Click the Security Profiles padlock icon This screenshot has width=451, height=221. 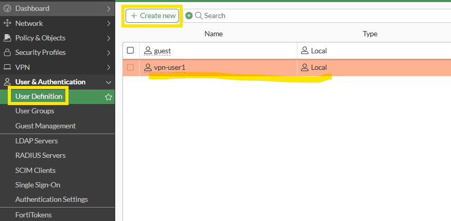coord(7,52)
